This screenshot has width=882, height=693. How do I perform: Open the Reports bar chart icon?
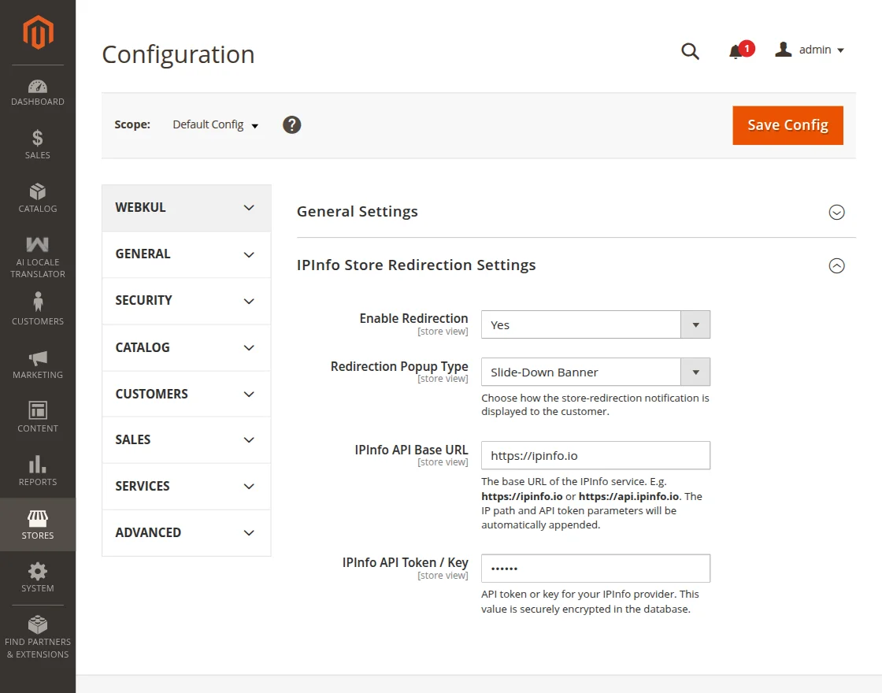click(x=38, y=464)
